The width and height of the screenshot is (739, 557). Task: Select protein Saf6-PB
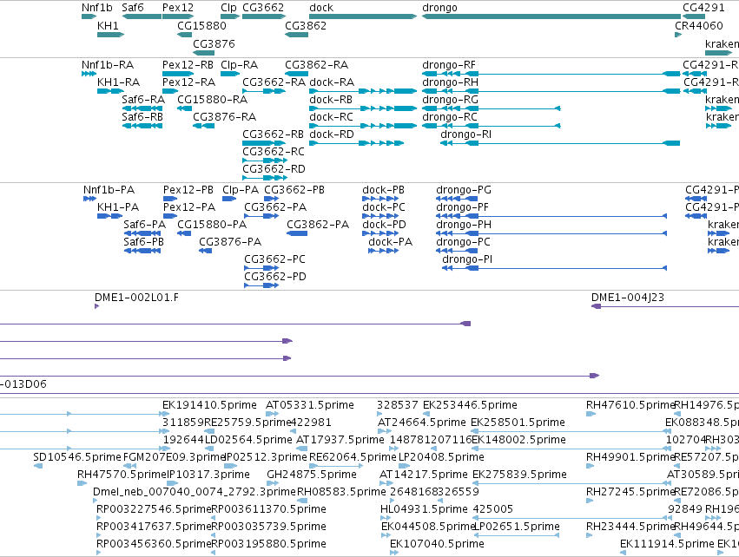tap(142, 251)
